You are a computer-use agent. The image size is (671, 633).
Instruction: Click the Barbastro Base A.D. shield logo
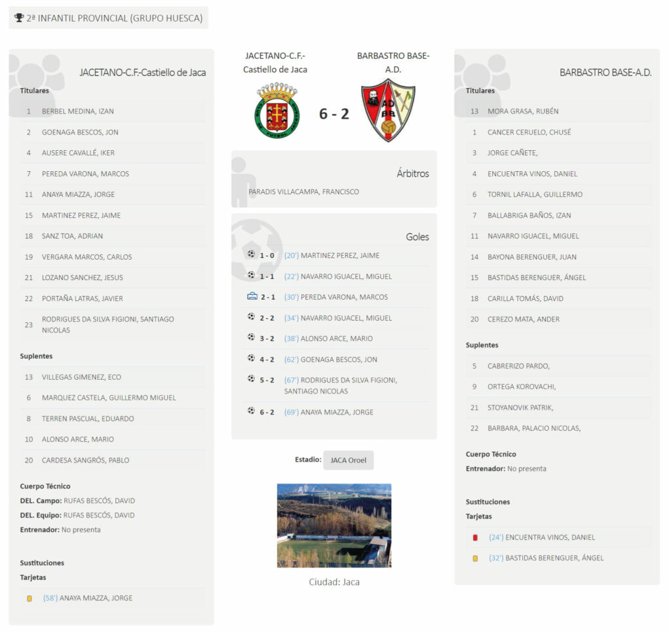click(x=388, y=110)
